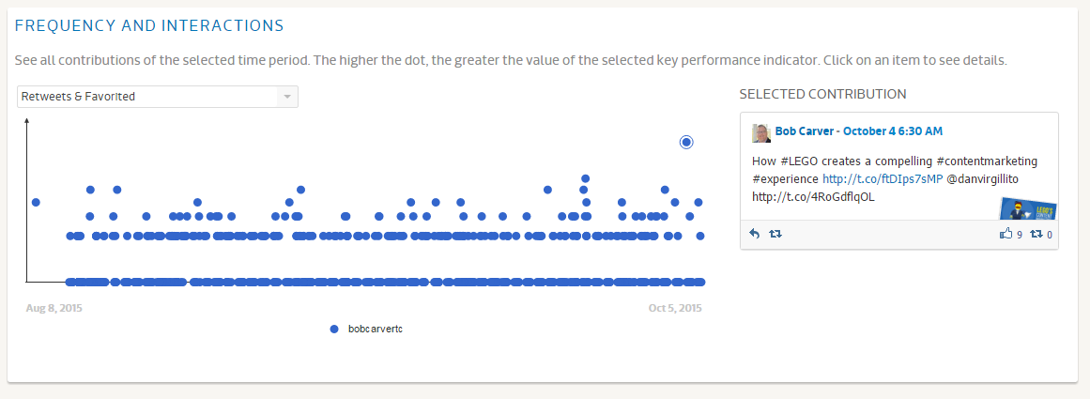Image resolution: width=1090 pixels, height=399 pixels.
Task: Click Bob Carver's profile avatar
Action: point(761,133)
